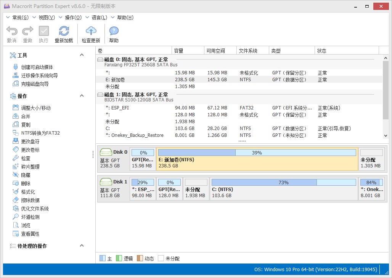The height and width of the screenshot is (278, 392).
Task: Click the 删除 delete icon
Action: click(x=16, y=183)
